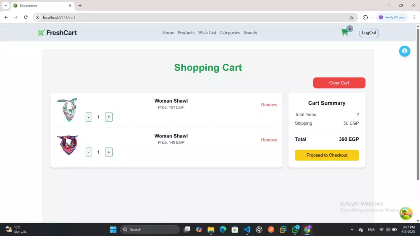Click the white-green shawl product image
420x236 pixels.
point(67,109)
